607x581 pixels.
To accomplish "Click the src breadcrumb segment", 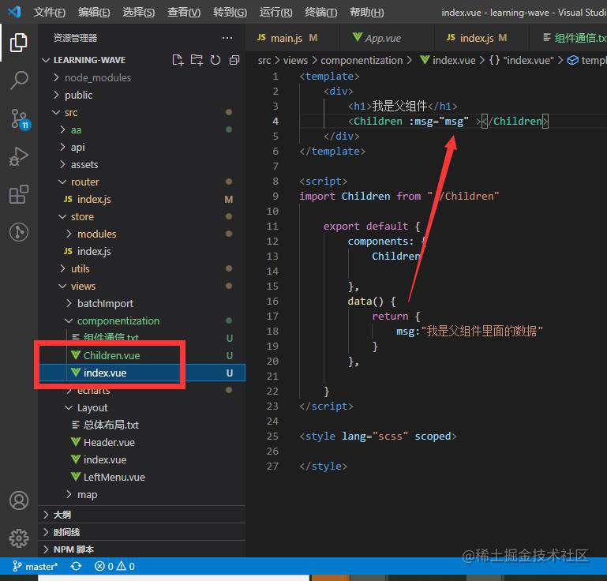I will [264, 60].
